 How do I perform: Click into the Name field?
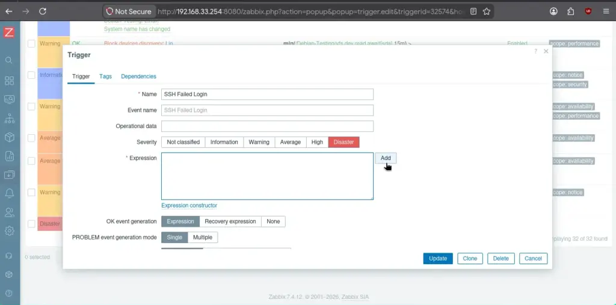point(267,94)
